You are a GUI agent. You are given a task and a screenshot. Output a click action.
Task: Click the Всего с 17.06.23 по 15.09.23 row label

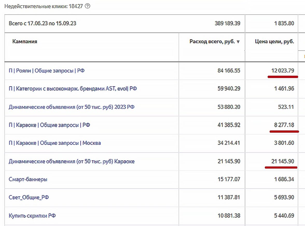[x=42, y=23]
